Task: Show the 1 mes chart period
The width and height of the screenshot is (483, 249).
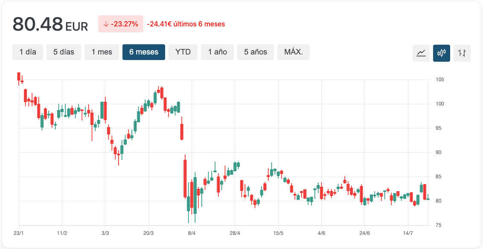Action: (x=102, y=52)
